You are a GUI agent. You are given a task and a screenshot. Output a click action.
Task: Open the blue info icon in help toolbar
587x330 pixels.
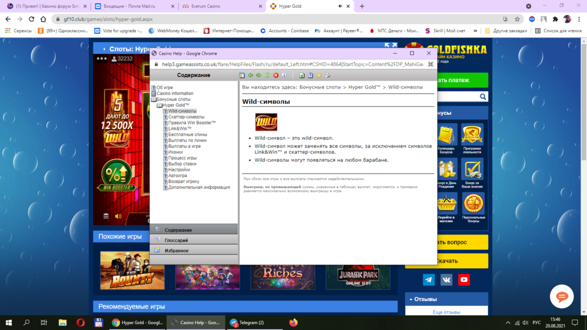[x=284, y=76]
